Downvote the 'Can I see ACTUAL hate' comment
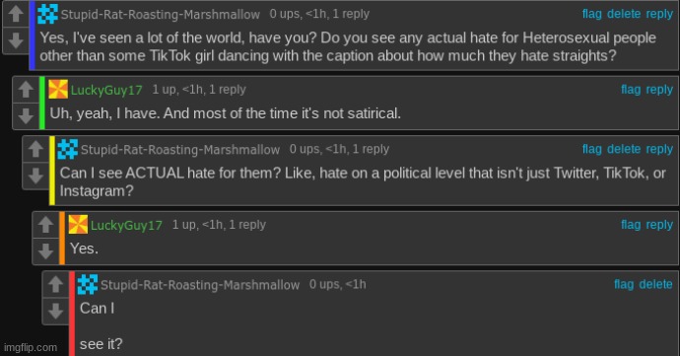The height and width of the screenshot is (356, 680). point(36,176)
